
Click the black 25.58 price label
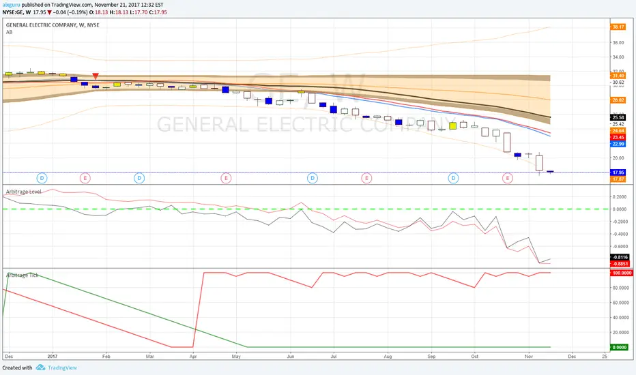tap(618, 117)
